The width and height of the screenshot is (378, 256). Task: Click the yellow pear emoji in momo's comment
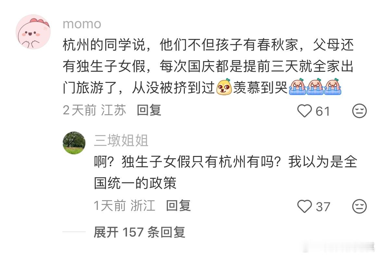(x=224, y=87)
